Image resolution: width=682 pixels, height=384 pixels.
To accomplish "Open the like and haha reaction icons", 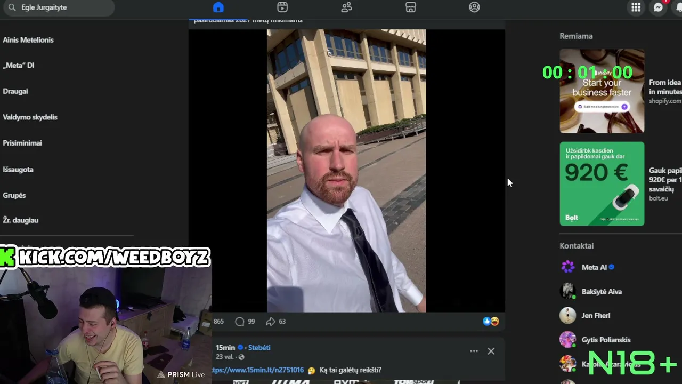I will coord(491,321).
